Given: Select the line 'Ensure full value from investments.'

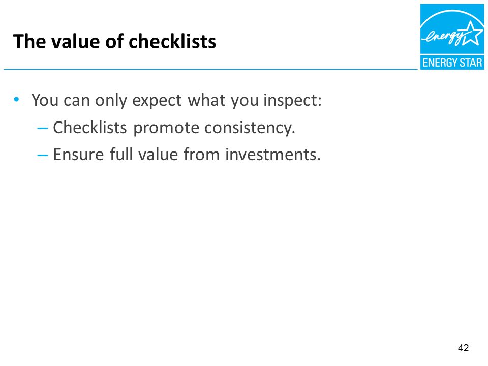Looking at the screenshot, I should 187,155.
